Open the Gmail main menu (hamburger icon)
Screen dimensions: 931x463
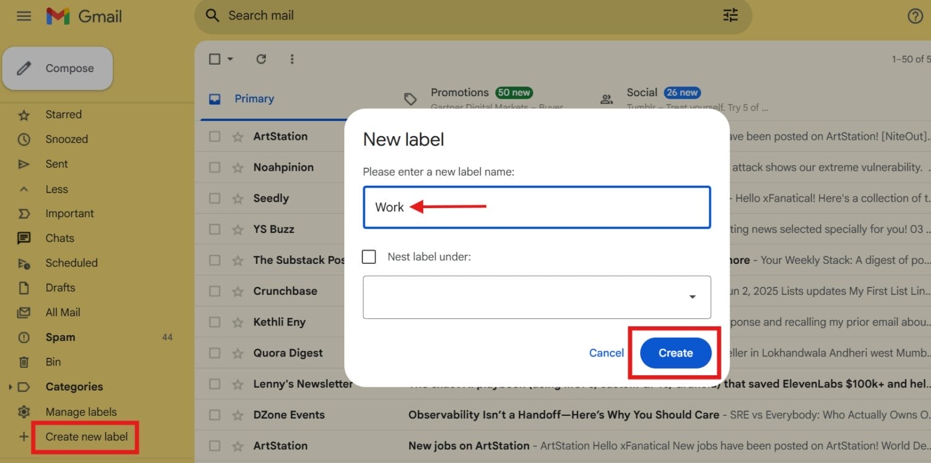click(x=24, y=16)
